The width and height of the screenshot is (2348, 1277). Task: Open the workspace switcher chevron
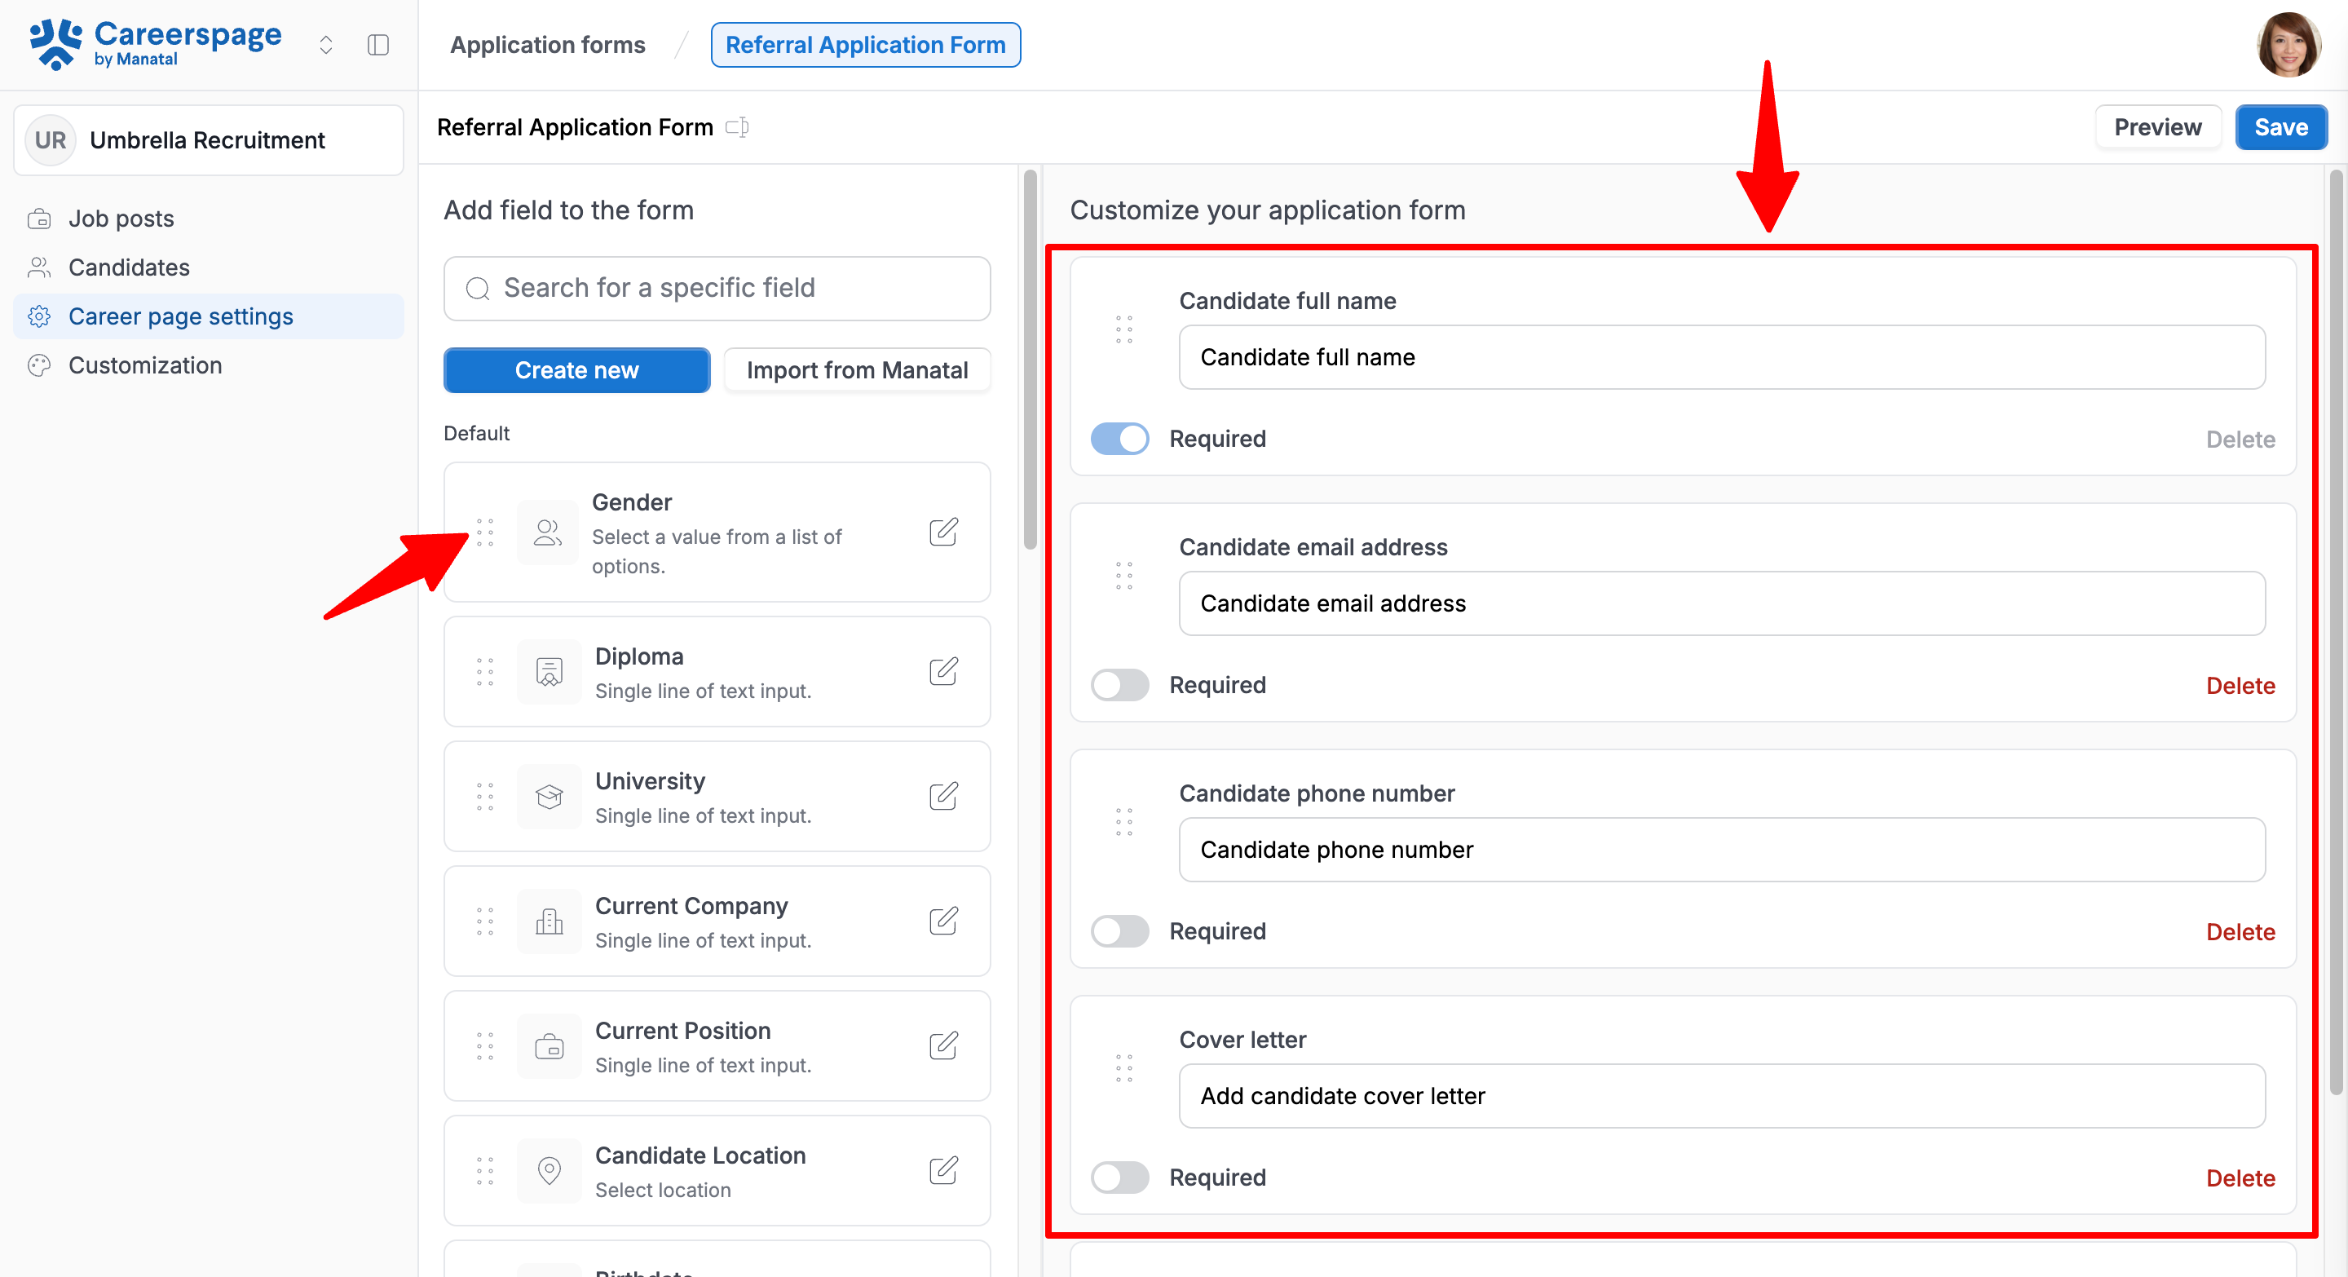pos(325,45)
